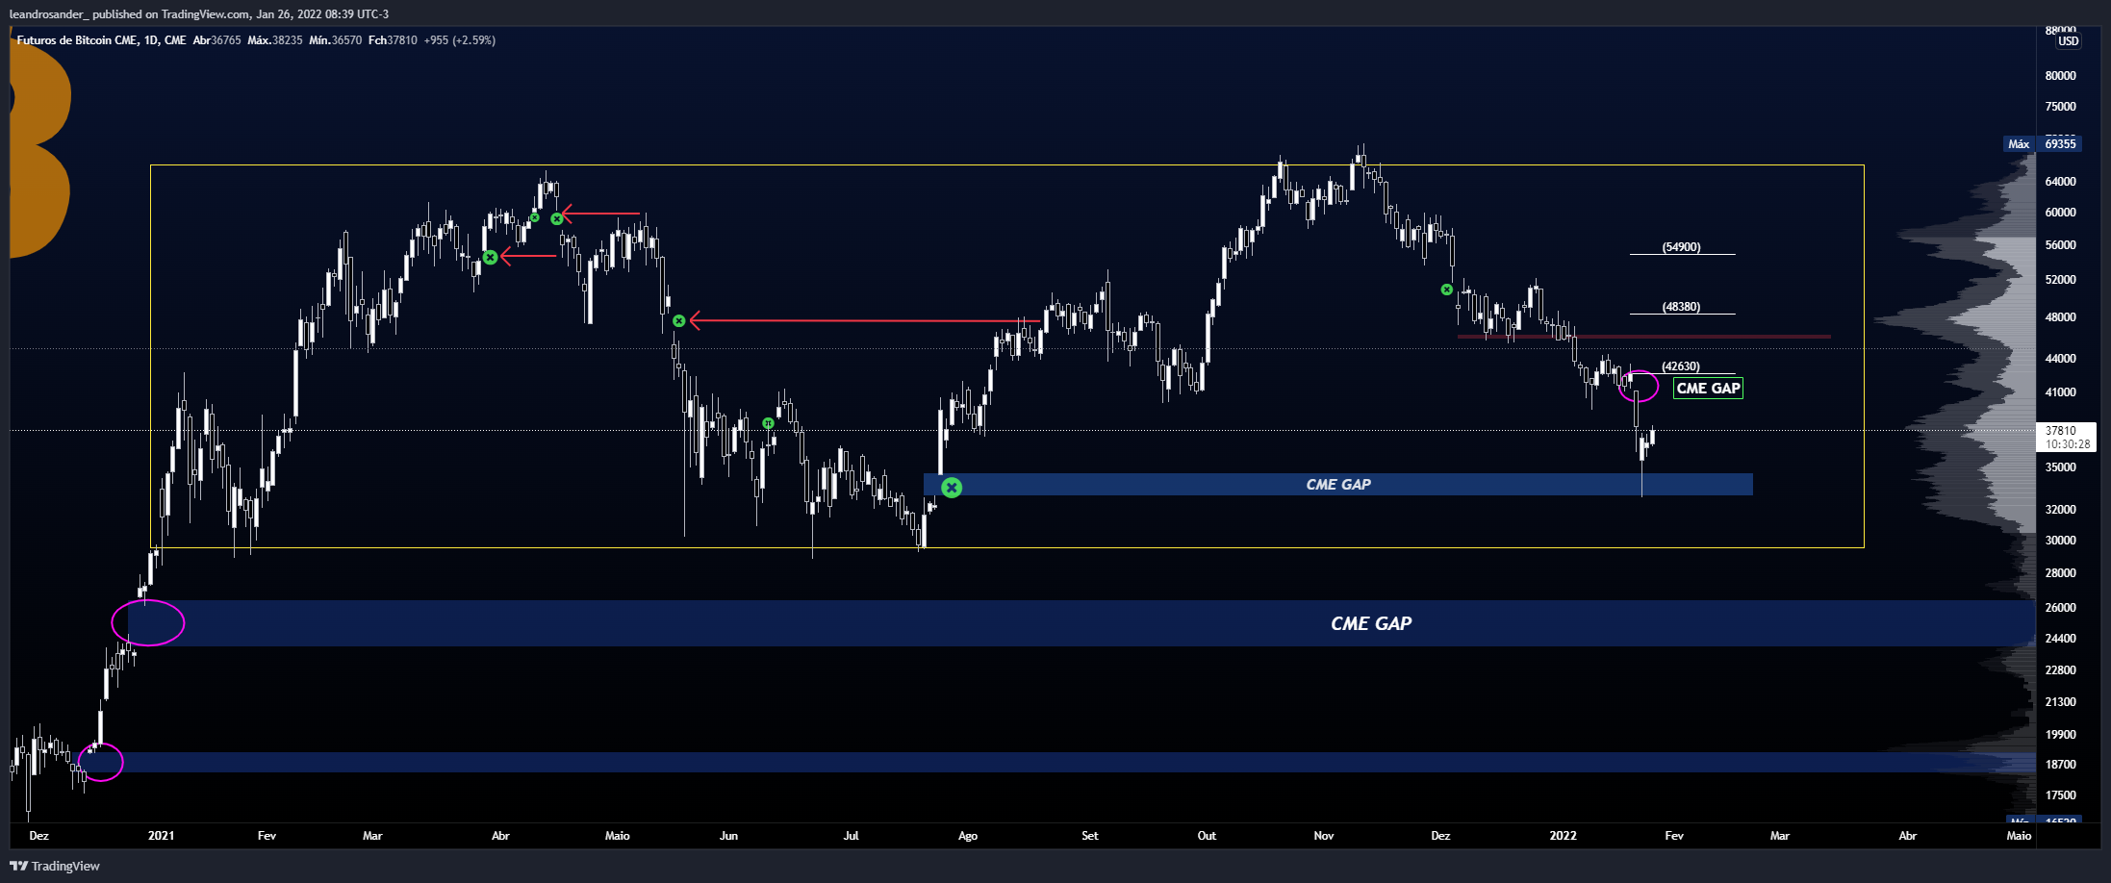Click the 69355 max price label
Image resolution: width=2111 pixels, height=883 pixels.
tap(2060, 144)
